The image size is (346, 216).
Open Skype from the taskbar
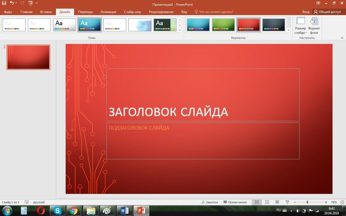coord(58,211)
